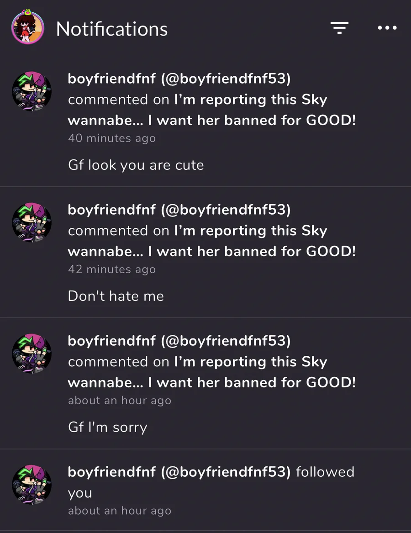Open boyfriendfnf username in 42 minutes ago notification
411x533 pixels.
[179, 210]
